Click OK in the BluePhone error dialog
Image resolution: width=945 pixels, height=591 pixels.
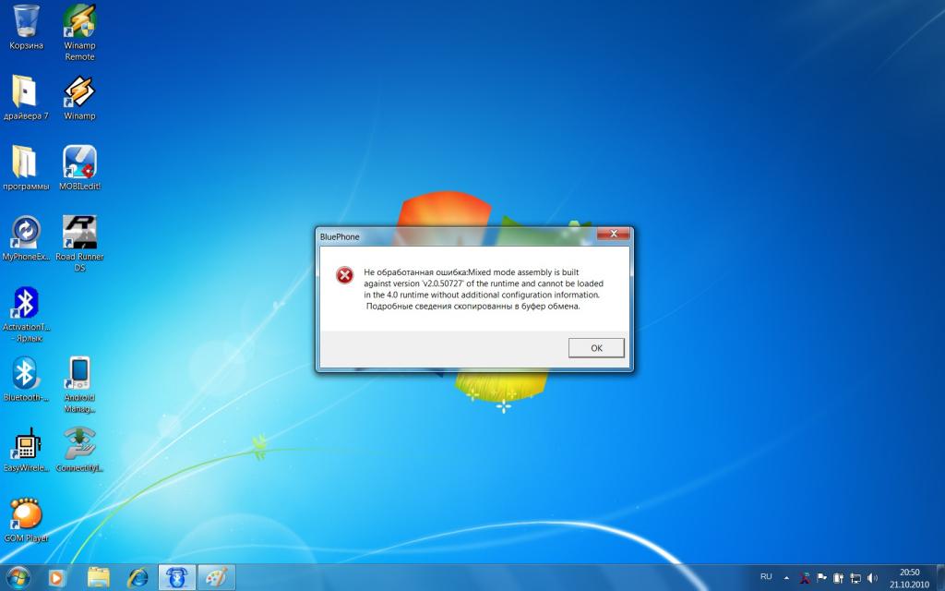pyautogui.click(x=595, y=348)
